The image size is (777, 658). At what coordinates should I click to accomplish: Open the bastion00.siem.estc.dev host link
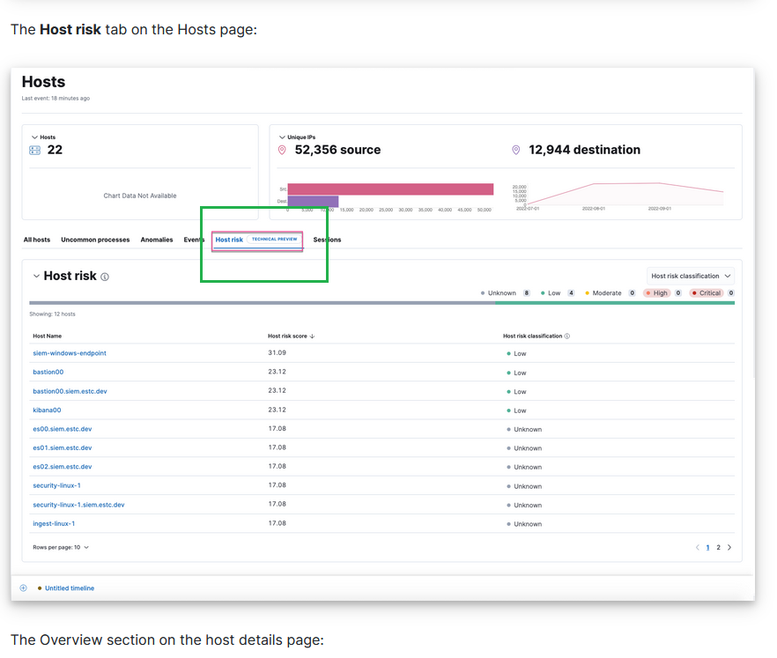point(70,391)
